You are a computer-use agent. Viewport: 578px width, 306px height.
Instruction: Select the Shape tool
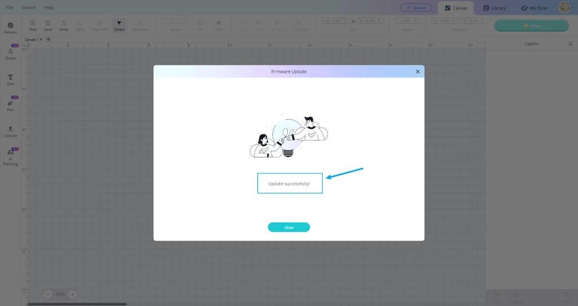pyautogui.click(x=10, y=54)
